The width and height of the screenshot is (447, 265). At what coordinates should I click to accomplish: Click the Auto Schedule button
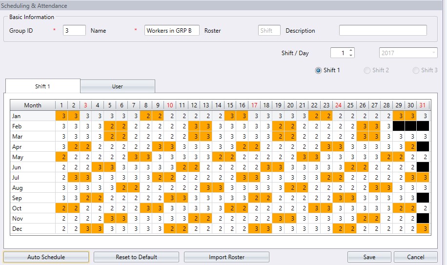[46, 257]
